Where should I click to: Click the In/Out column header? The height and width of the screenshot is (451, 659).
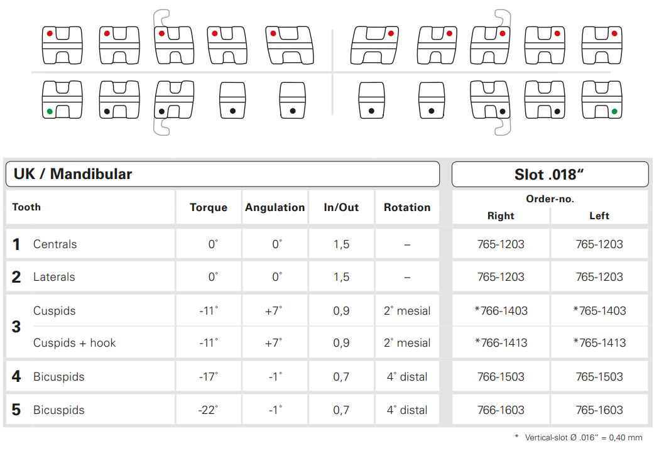point(341,207)
